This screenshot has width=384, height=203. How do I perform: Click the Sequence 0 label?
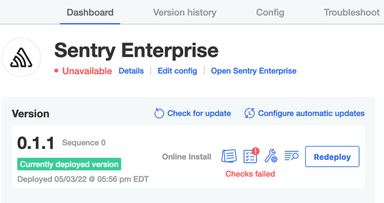tap(84, 143)
